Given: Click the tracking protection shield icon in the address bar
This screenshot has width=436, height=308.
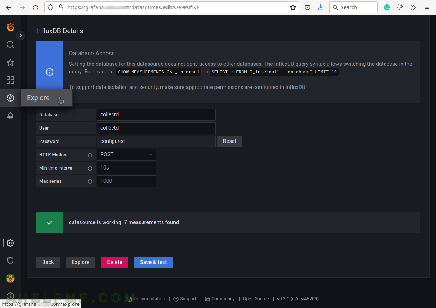Looking at the screenshot, I should (x=50, y=7).
